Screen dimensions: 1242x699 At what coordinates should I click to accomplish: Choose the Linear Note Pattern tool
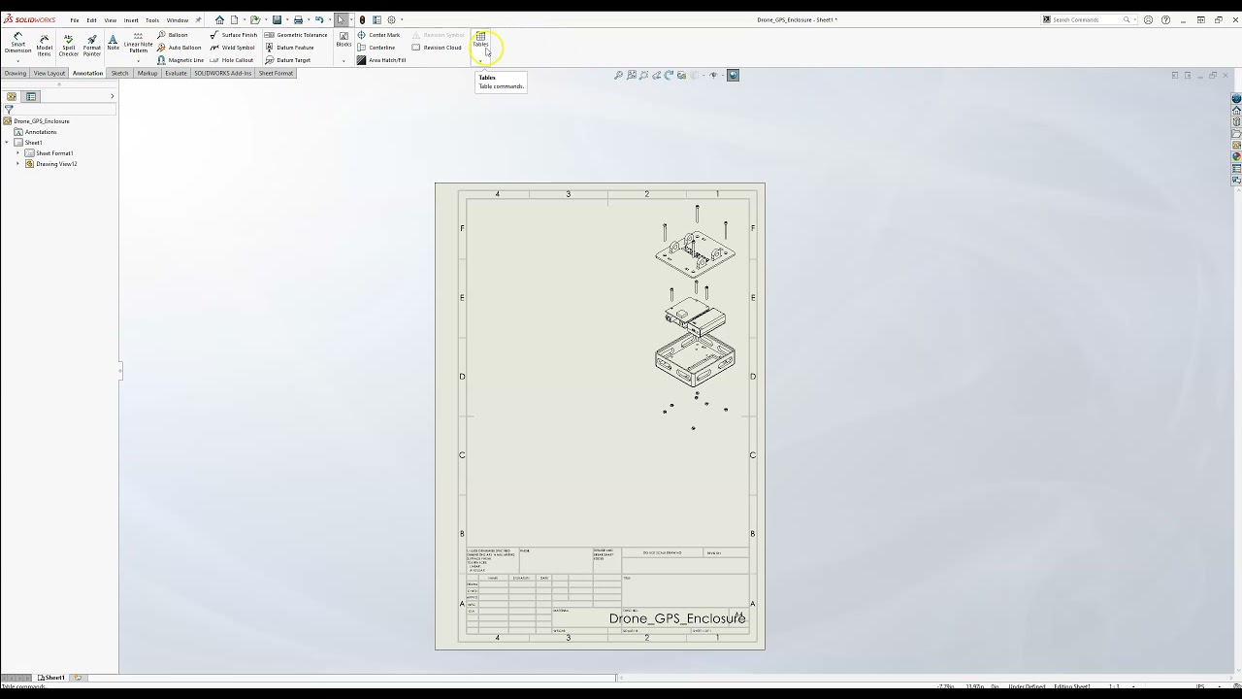pyautogui.click(x=138, y=42)
